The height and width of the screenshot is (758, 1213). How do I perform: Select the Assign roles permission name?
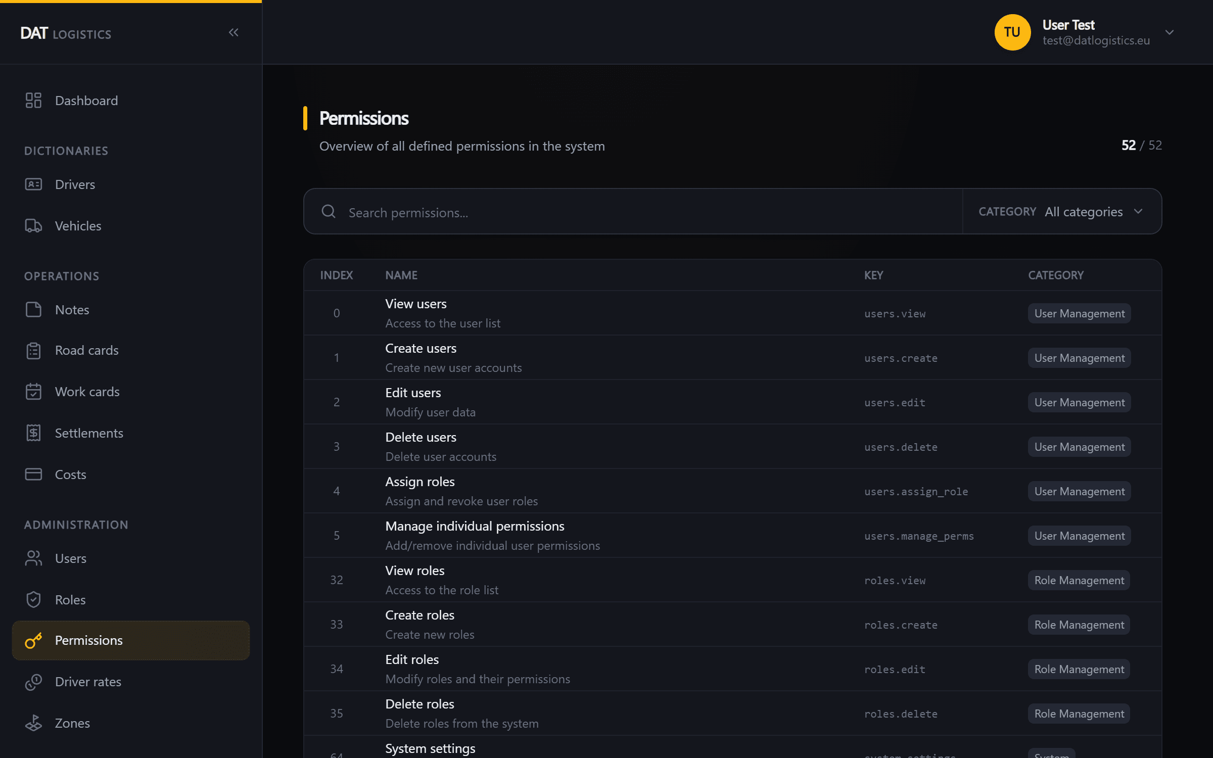(420, 482)
